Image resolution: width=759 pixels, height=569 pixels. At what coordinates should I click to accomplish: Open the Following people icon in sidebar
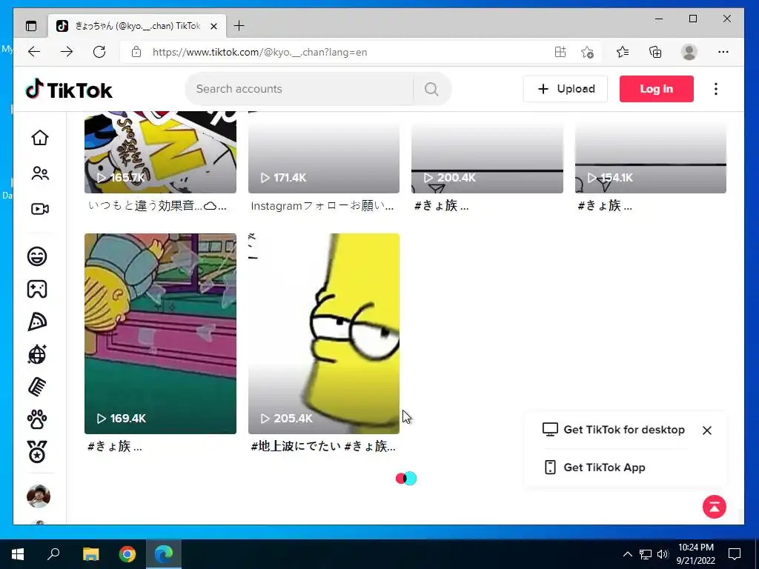tap(40, 173)
